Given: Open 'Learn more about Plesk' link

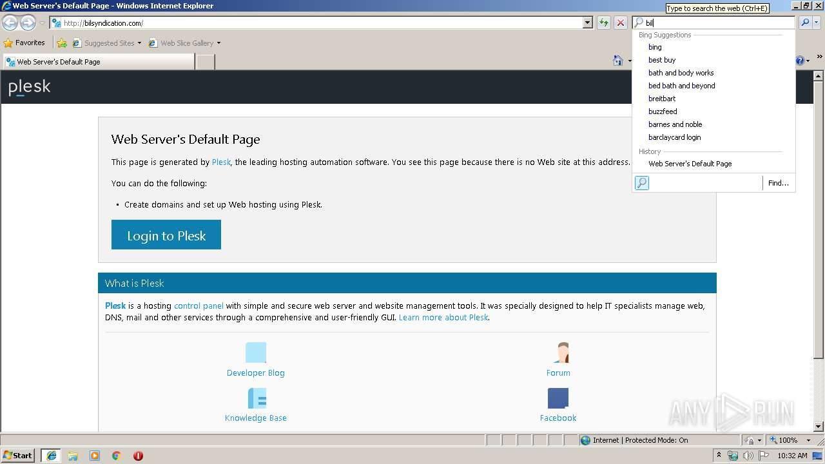Looking at the screenshot, I should [443, 318].
